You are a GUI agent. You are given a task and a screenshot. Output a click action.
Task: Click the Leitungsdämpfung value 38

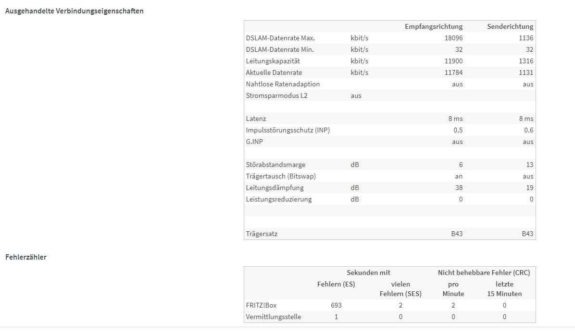459,188
